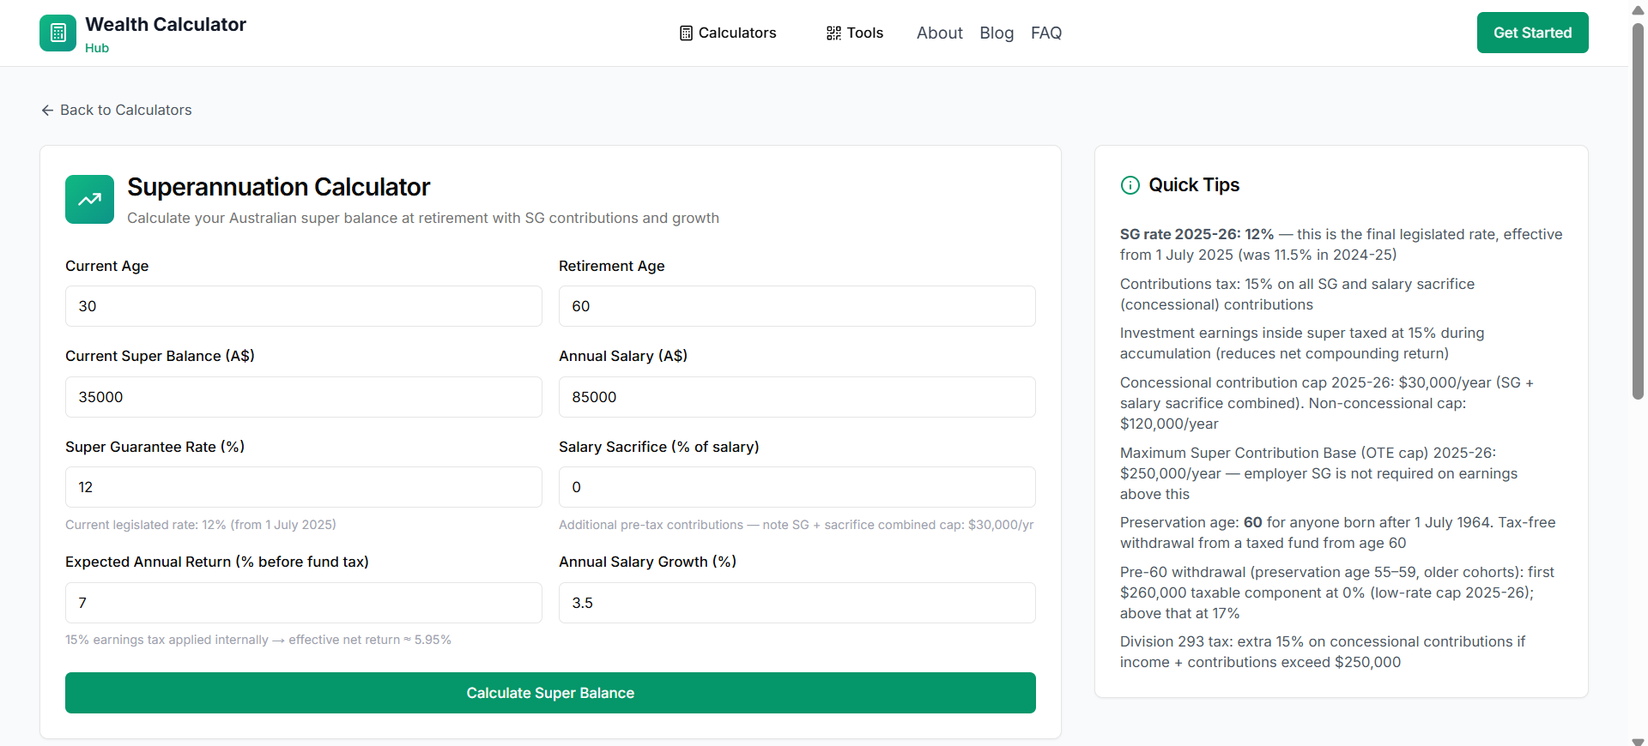Image resolution: width=1648 pixels, height=746 pixels.
Task: Click the calculator icon beside the Calculators menu
Action: 686,33
